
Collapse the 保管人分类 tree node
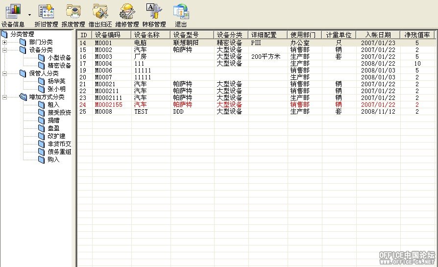5,74
